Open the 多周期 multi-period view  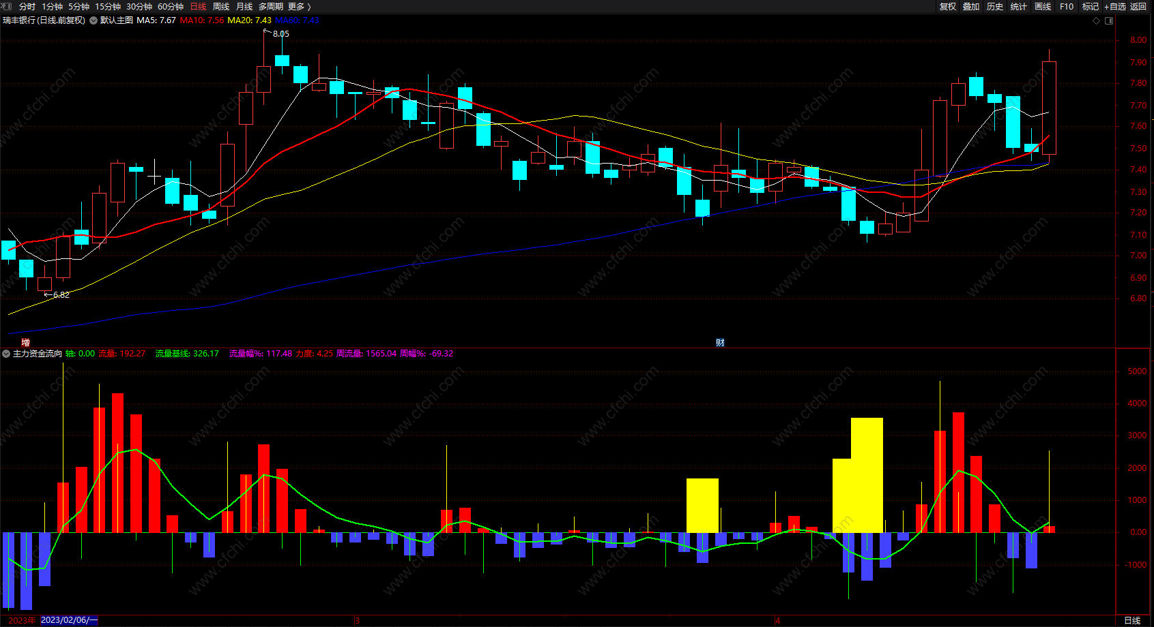click(x=270, y=7)
